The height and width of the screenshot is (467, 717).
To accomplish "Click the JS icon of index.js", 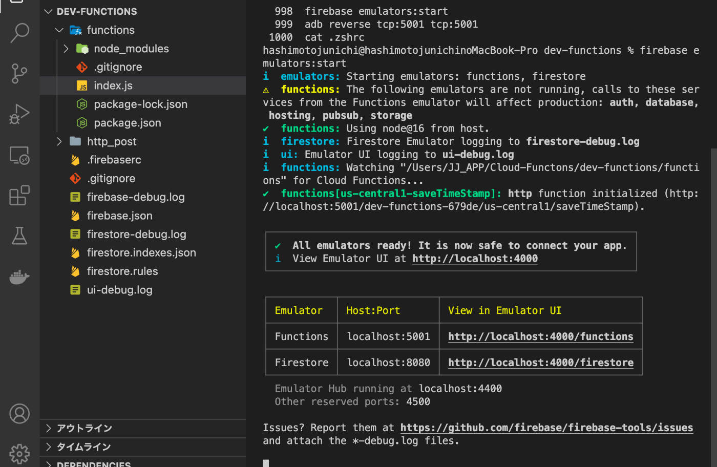I will pyautogui.click(x=82, y=86).
